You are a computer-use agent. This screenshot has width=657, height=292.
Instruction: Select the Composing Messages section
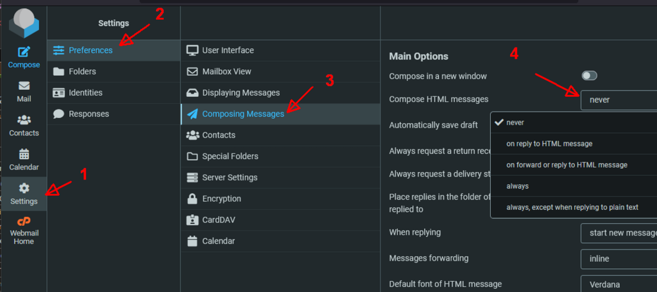click(x=243, y=114)
